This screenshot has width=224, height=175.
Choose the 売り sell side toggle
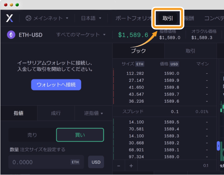pos(32,135)
